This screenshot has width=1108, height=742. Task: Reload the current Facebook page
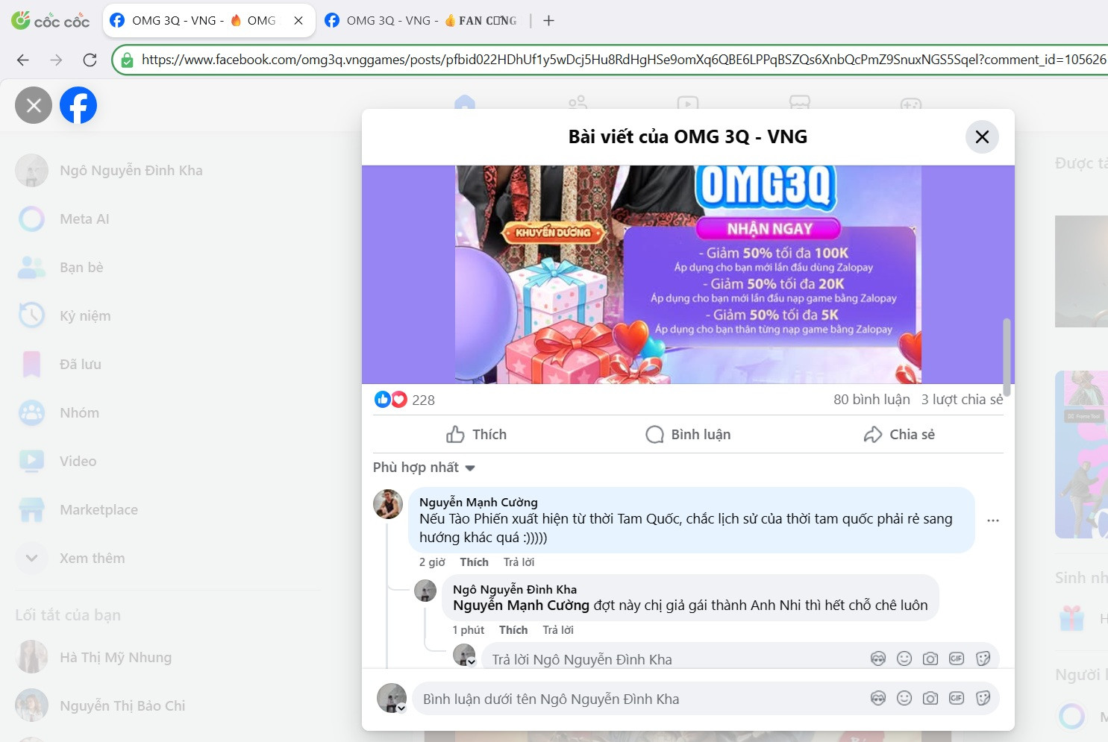click(90, 60)
